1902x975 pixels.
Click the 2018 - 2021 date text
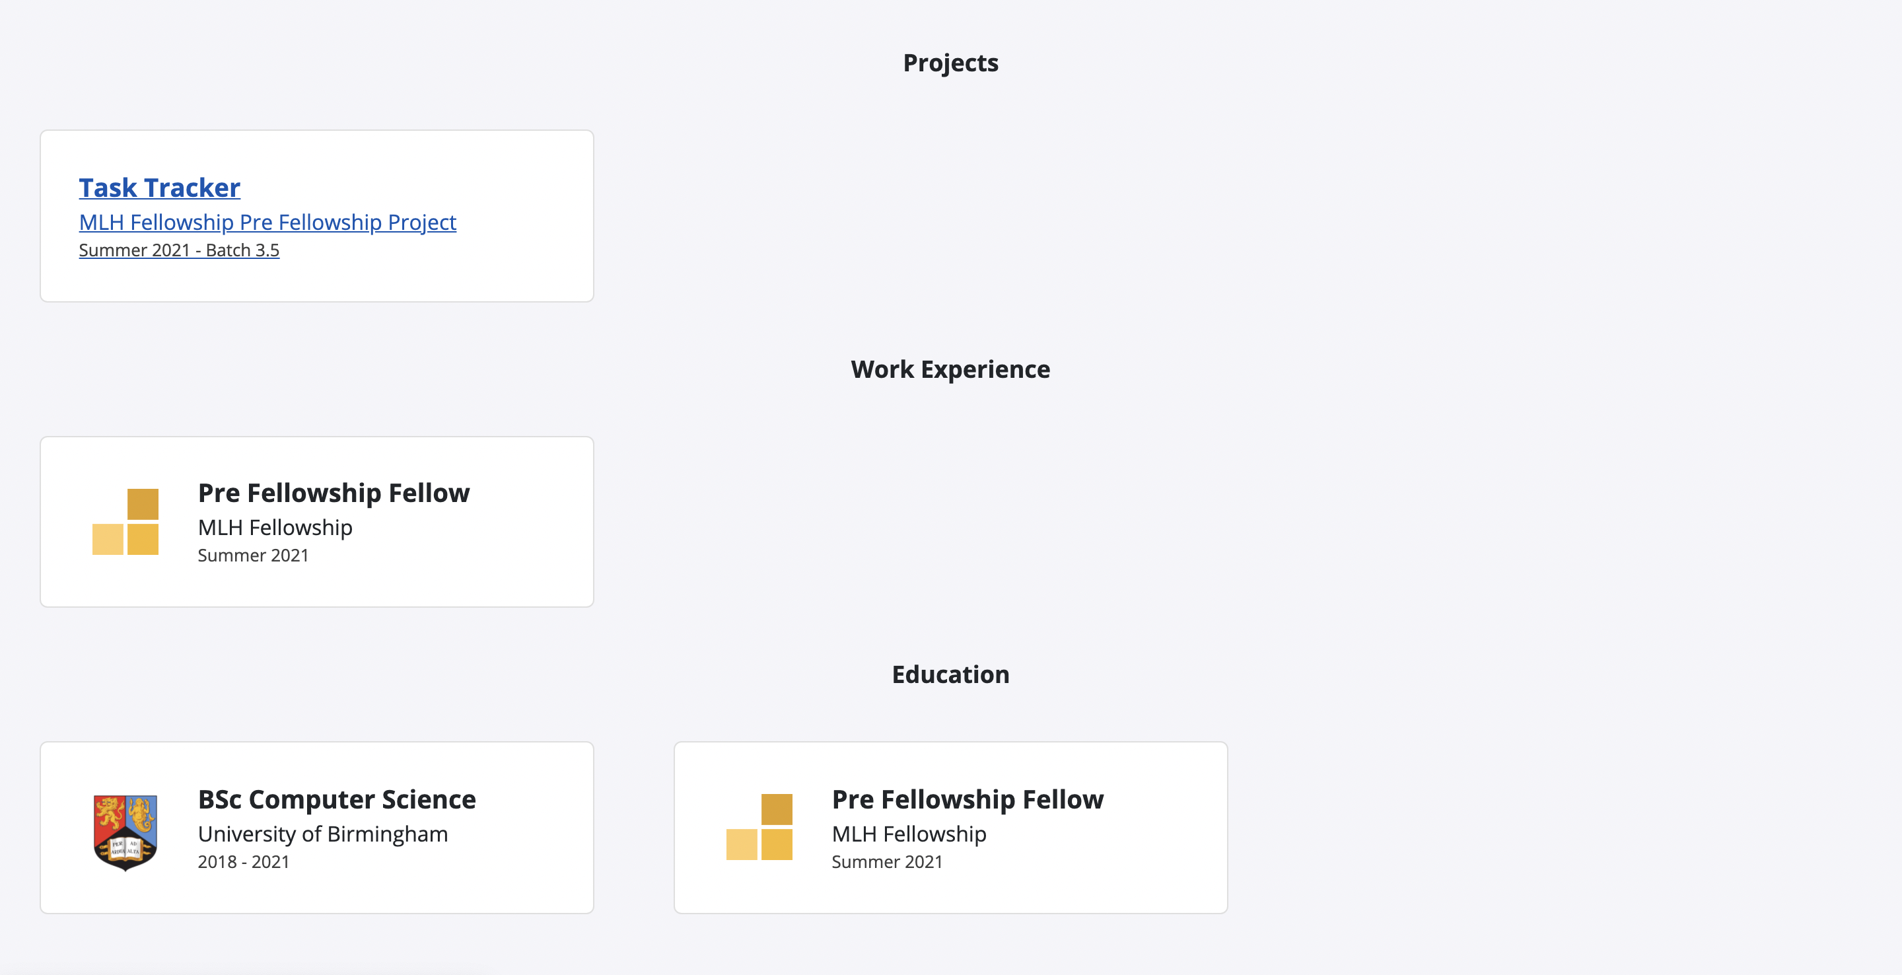click(x=244, y=862)
